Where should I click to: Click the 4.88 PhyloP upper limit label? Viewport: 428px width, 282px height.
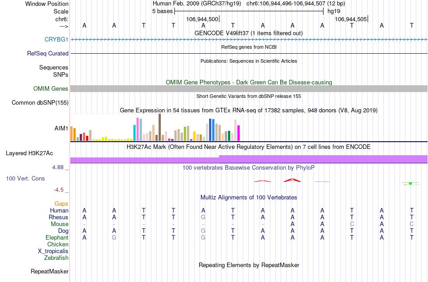pyautogui.click(x=58, y=167)
